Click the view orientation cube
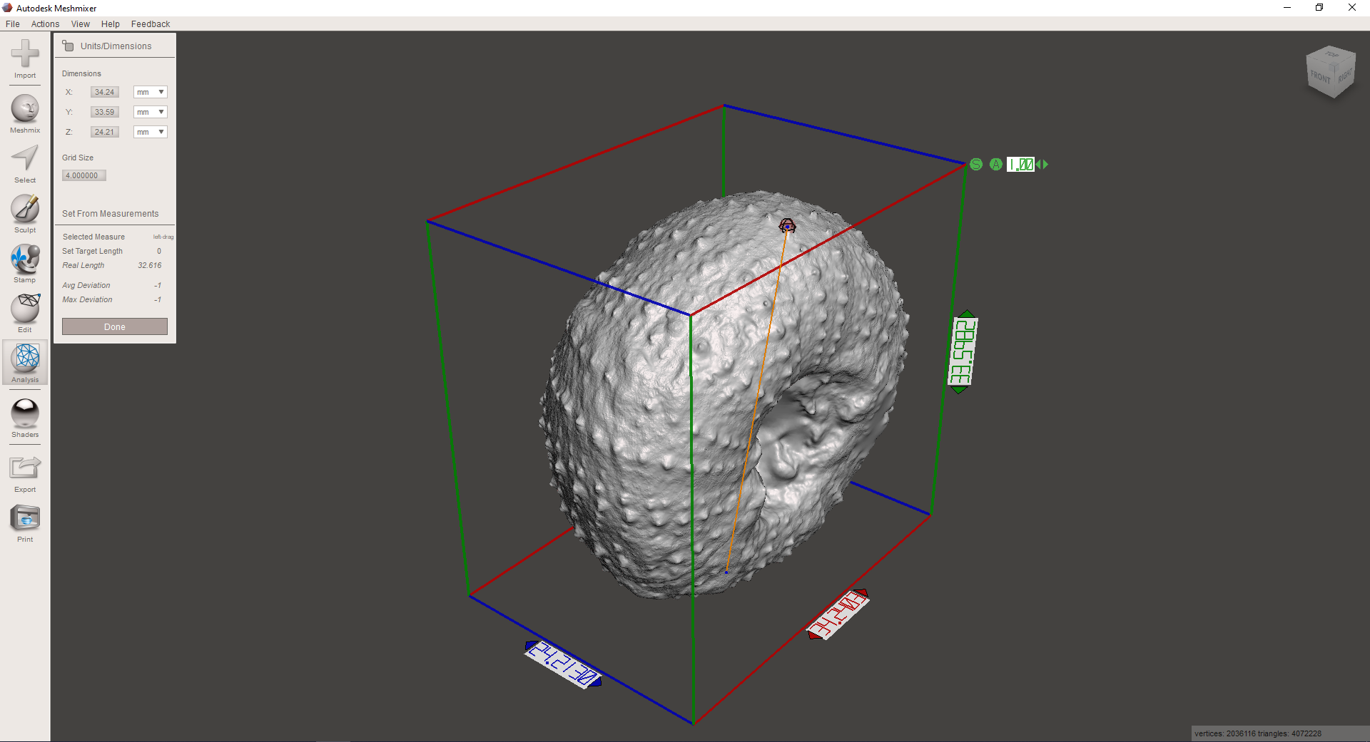This screenshot has width=1370, height=742. pos(1330,73)
